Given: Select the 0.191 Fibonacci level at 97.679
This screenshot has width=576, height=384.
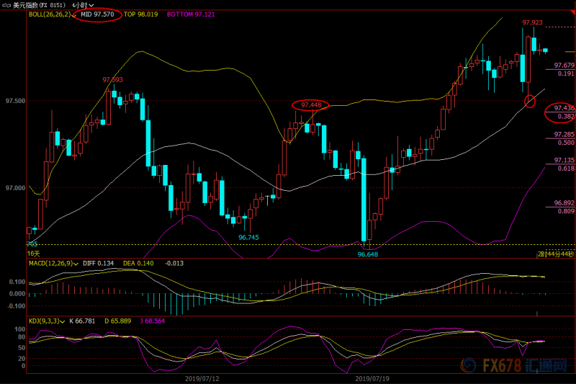Looking at the screenshot, I should coord(566,73).
